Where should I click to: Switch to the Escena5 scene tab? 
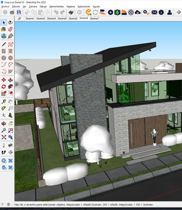pyautogui.click(x=62, y=19)
